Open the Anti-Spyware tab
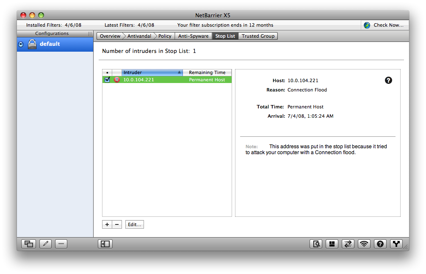The height and width of the screenshot is (274, 426). (193, 36)
